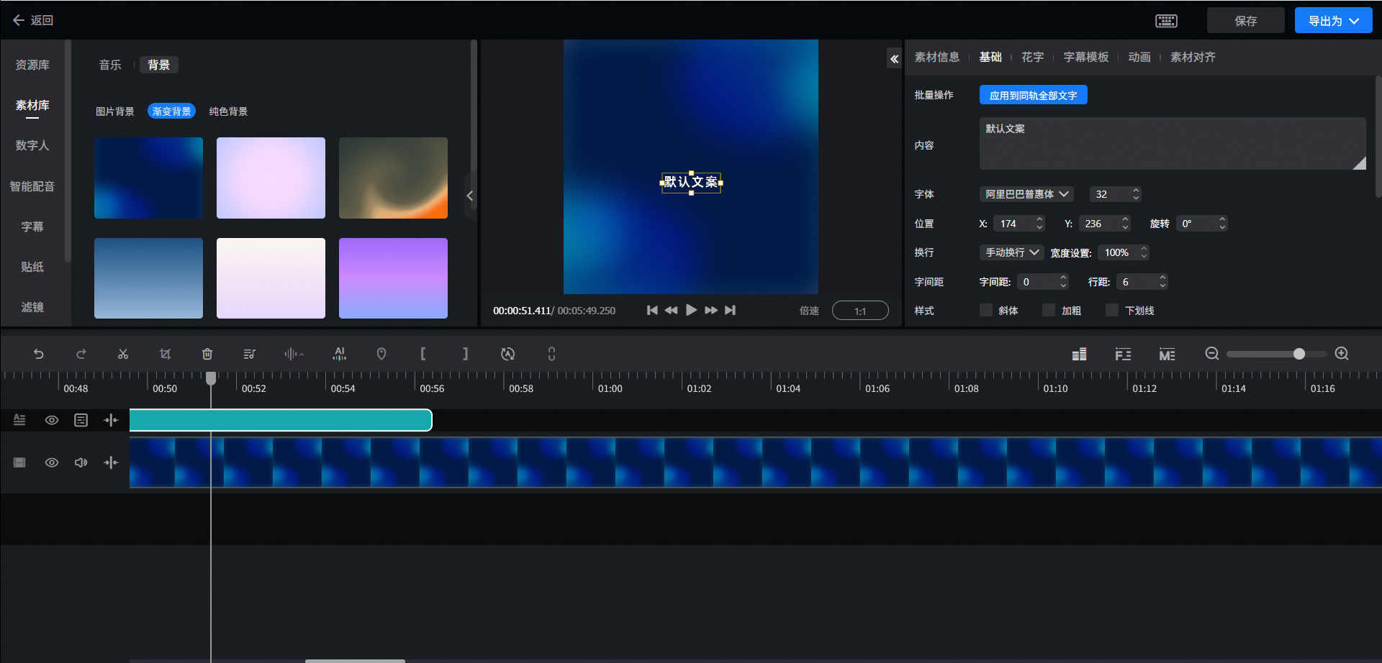The image size is (1382, 663).
Task: Click the 保存 save button
Action: (1245, 21)
